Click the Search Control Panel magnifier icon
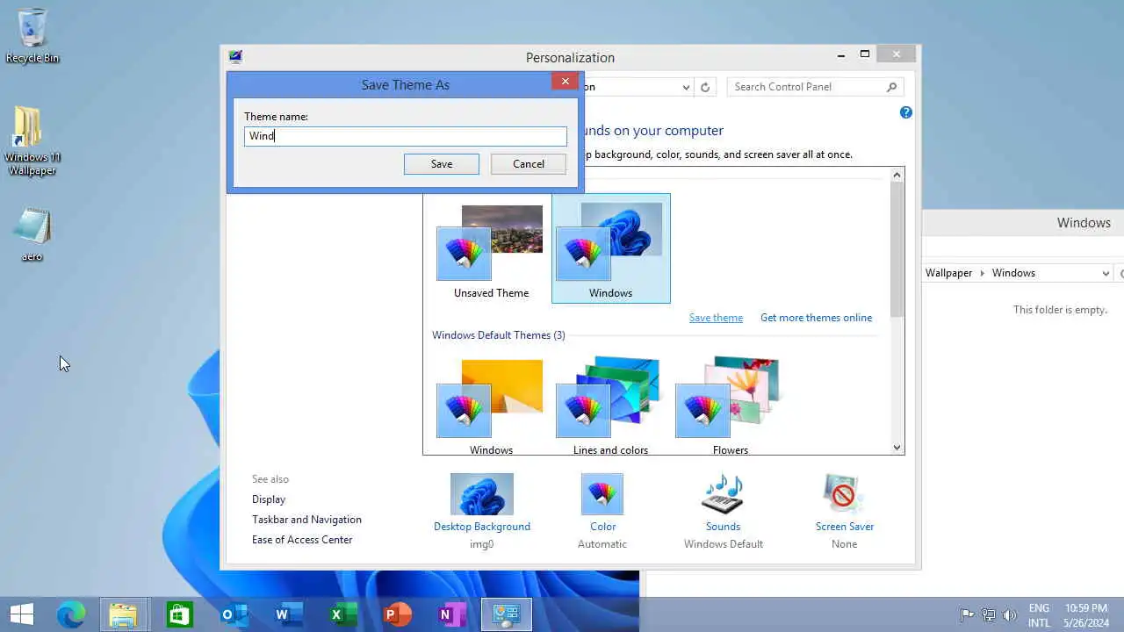This screenshot has height=632, width=1124. (891, 87)
